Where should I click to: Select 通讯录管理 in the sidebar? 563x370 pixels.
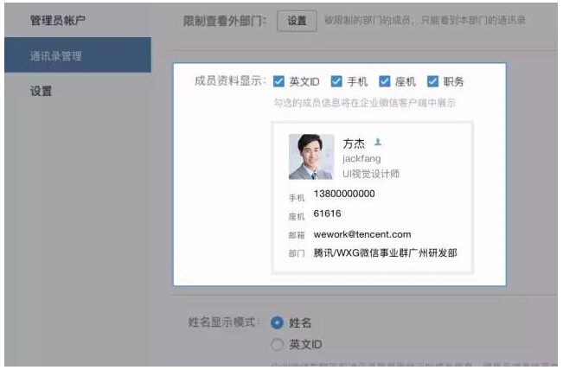(56, 56)
